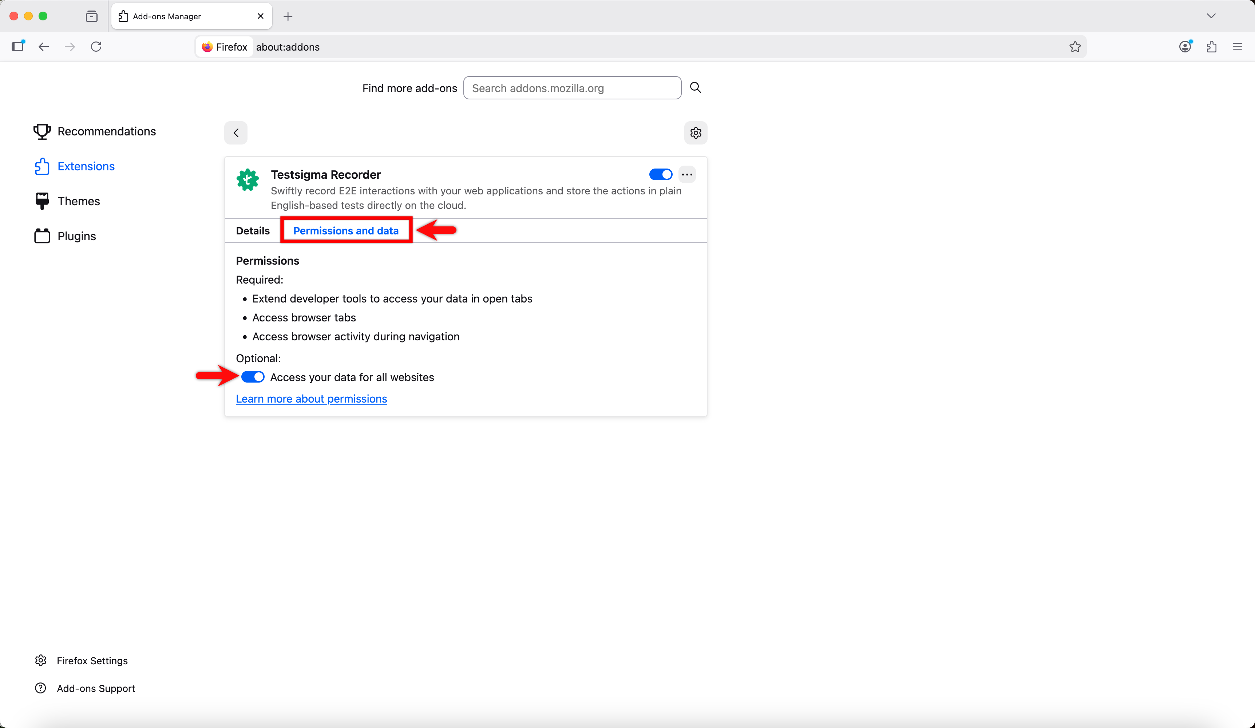Open the Firefox application hamburger menu
1255x728 pixels.
1238,47
